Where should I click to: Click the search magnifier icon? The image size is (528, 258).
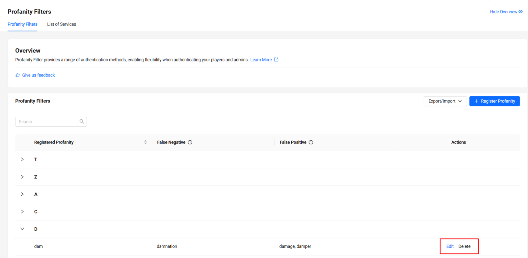[x=82, y=122]
